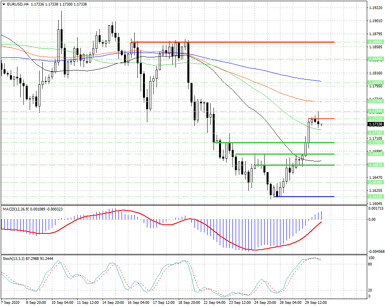Click the 11 Sep 12:00 time label
This screenshot has height=307, width=385.
pyautogui.click(x=88, y=303)
